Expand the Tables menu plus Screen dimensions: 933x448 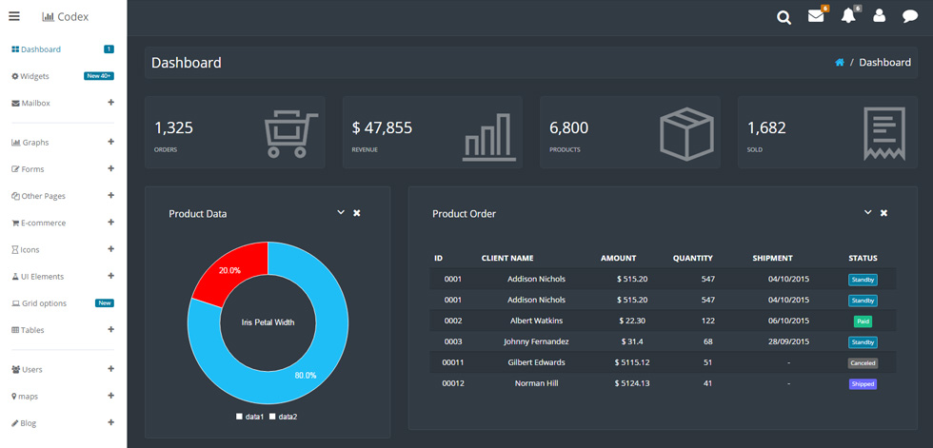(x=110, y=328)
